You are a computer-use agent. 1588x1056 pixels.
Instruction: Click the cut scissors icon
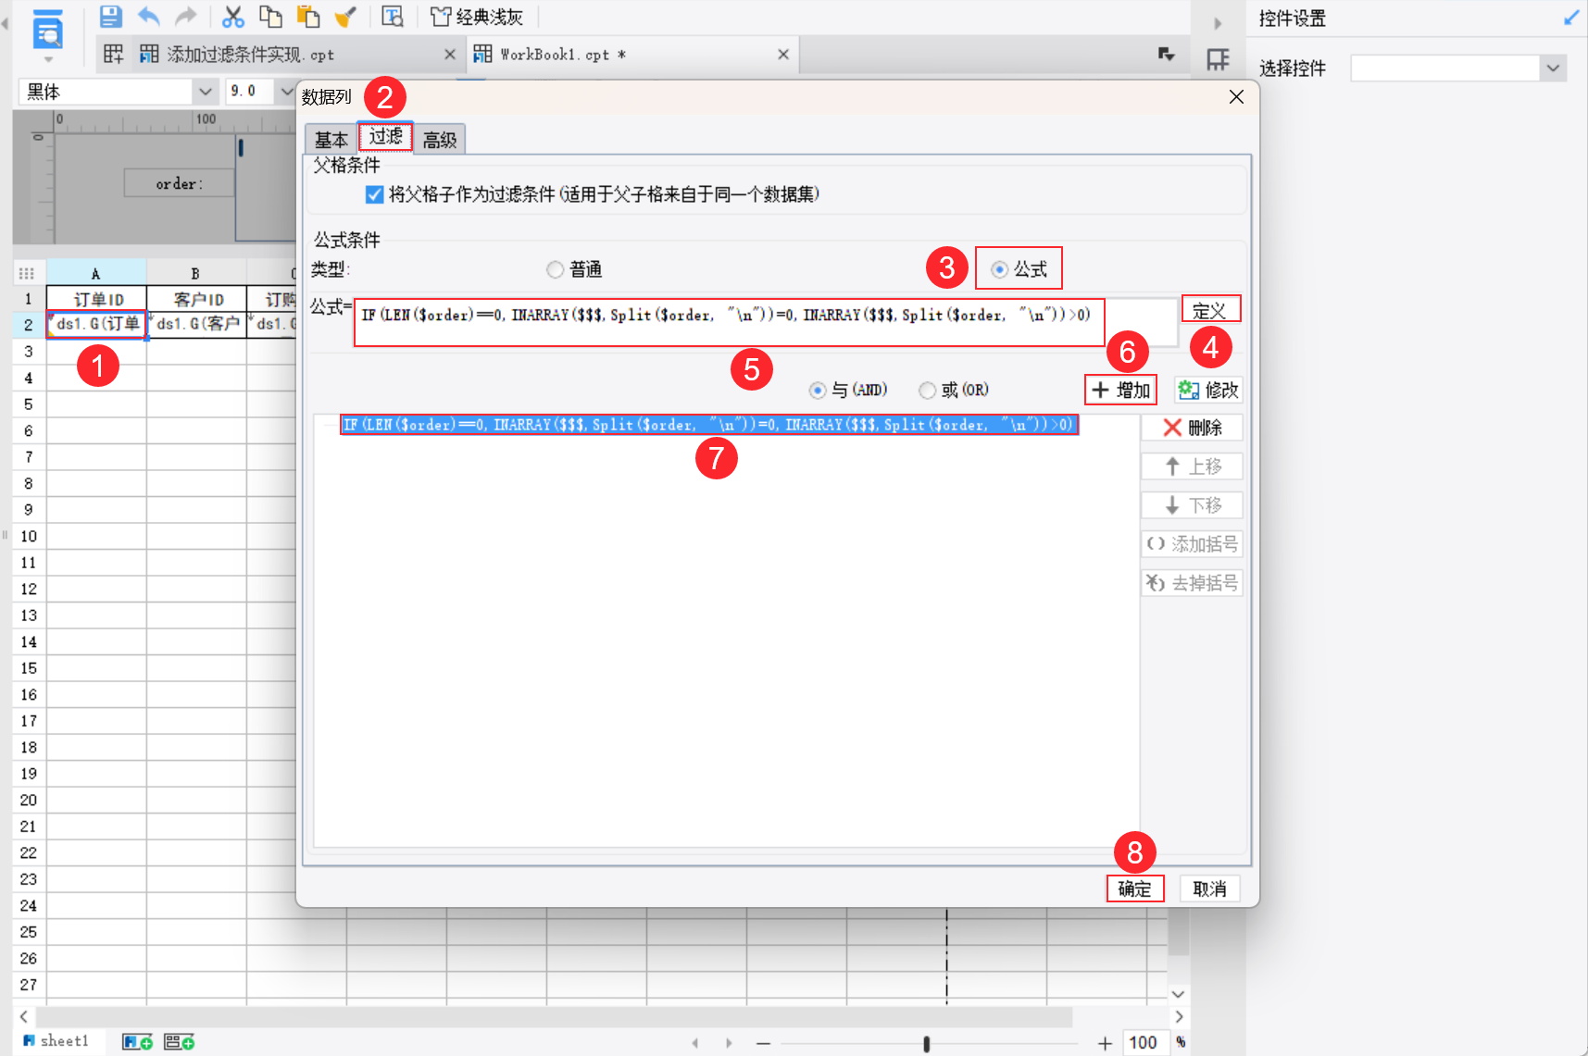[x=233, y=17]
